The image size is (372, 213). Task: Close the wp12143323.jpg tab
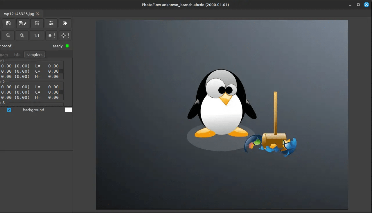click(38, 14)
